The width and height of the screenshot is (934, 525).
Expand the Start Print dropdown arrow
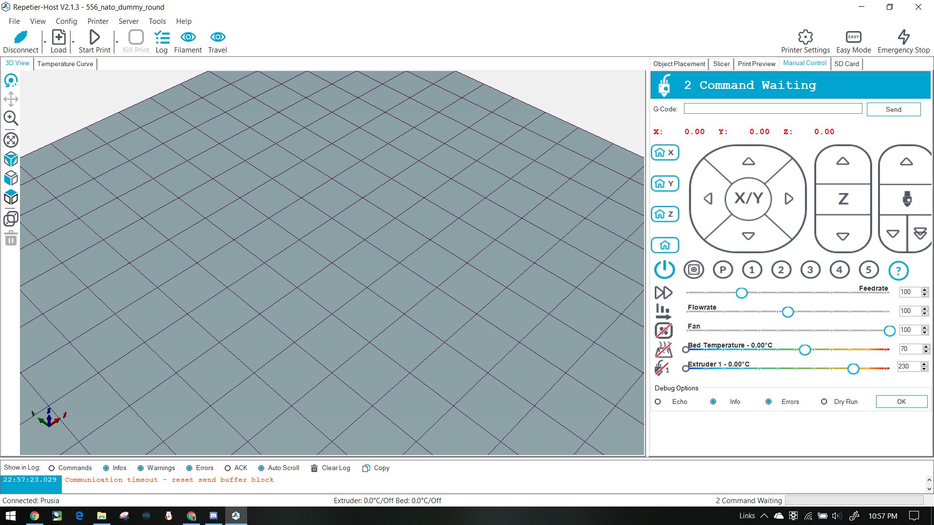[117, 42]
